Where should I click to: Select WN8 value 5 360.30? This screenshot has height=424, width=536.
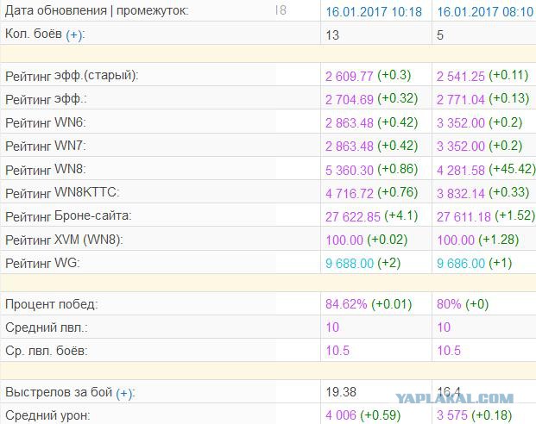pyautogui.click(x=350, y=170)
